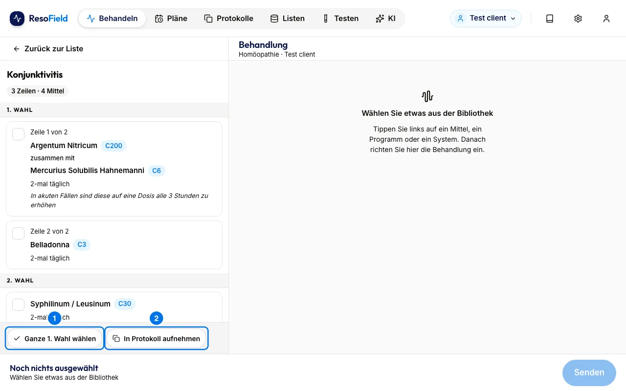The width and height of the screenshot is (626, 391).
Task: Click In Protokoll aufnehmen button
Action: (156, 338)
